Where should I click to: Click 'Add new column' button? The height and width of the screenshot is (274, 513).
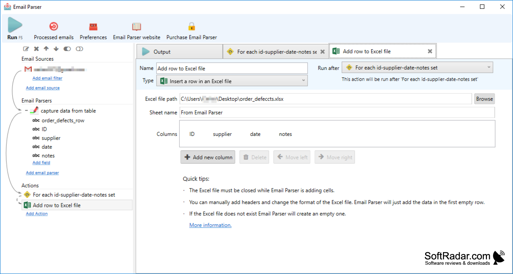208,157
